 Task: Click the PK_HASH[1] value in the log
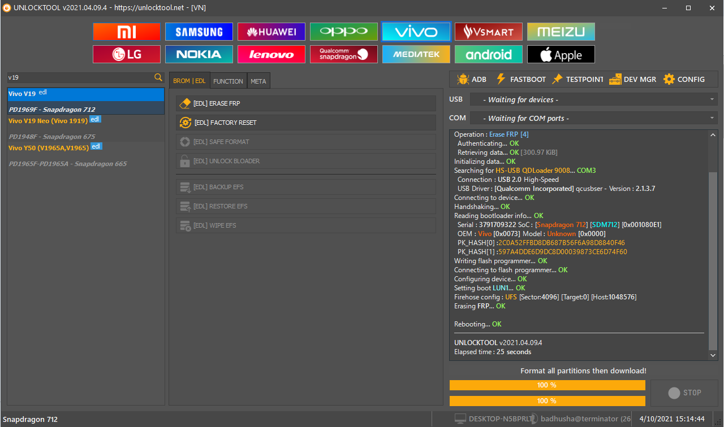(x=563, y=252)
